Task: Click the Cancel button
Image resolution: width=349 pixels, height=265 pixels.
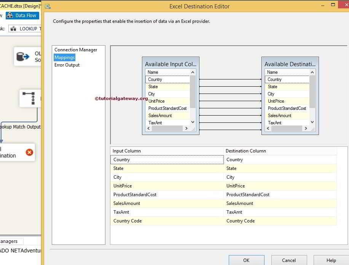Action: (288, 260)
